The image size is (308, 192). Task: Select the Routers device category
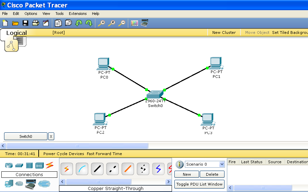coord(8,165)
